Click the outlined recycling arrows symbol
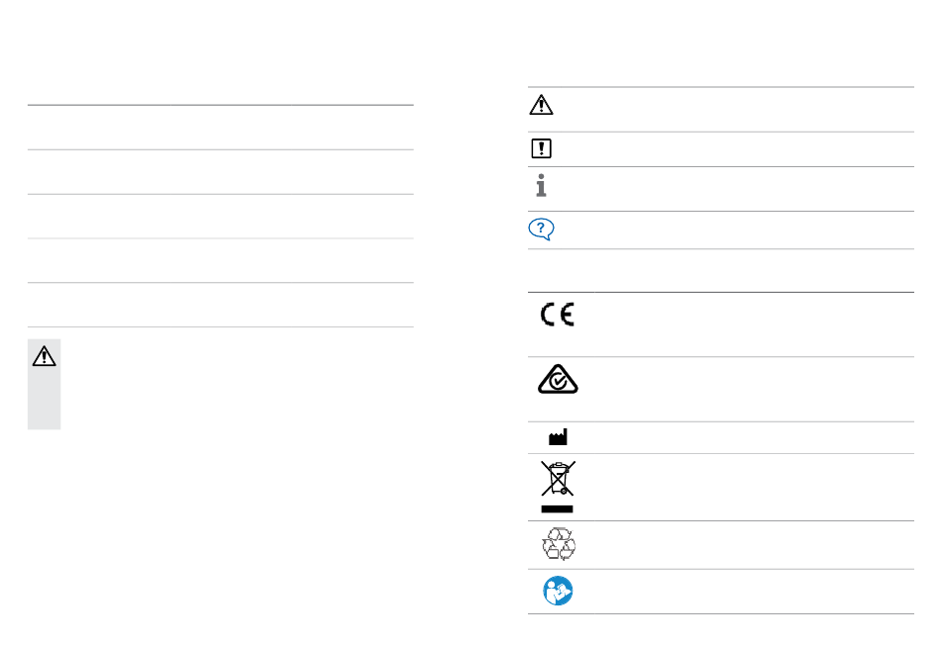The width and height of the screenshot is (941, 645). coord(559,544)
